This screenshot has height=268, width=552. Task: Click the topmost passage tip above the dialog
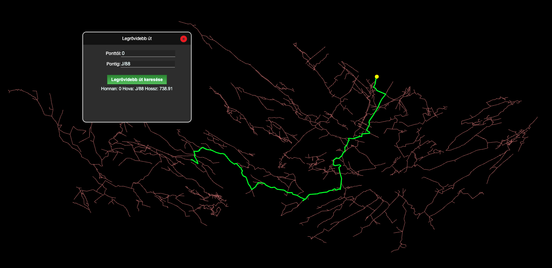pyautogui.click(x=175, y=20)
